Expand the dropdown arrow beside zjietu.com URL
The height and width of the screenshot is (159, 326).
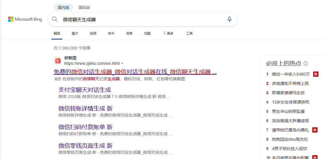[x=122, y=63]
